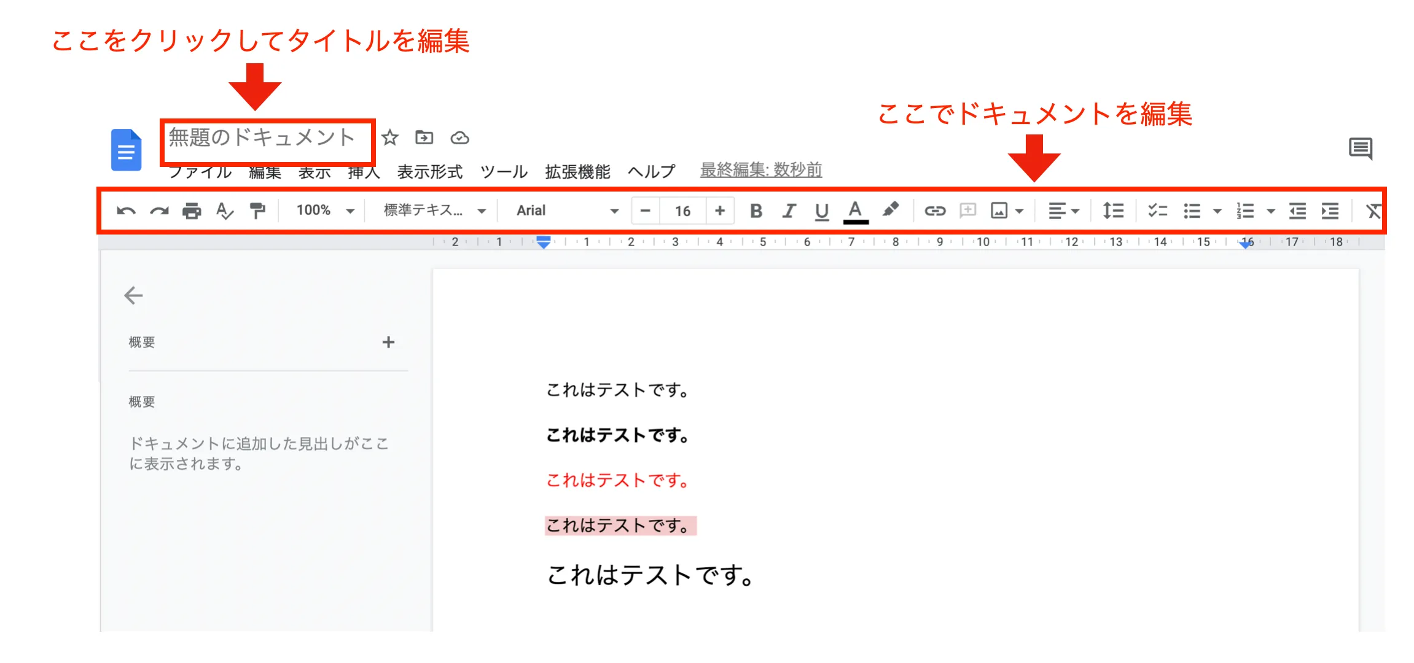Image resolution: width=1414 pixels, height=663 pixels.
Task: Decrease font size with the minus button
Action: click(645, 211)
